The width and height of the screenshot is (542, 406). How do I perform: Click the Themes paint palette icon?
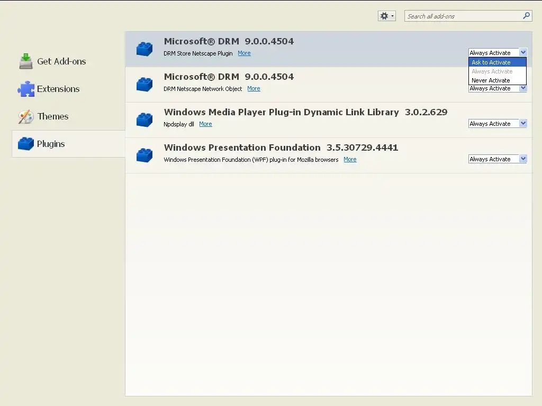26,116
